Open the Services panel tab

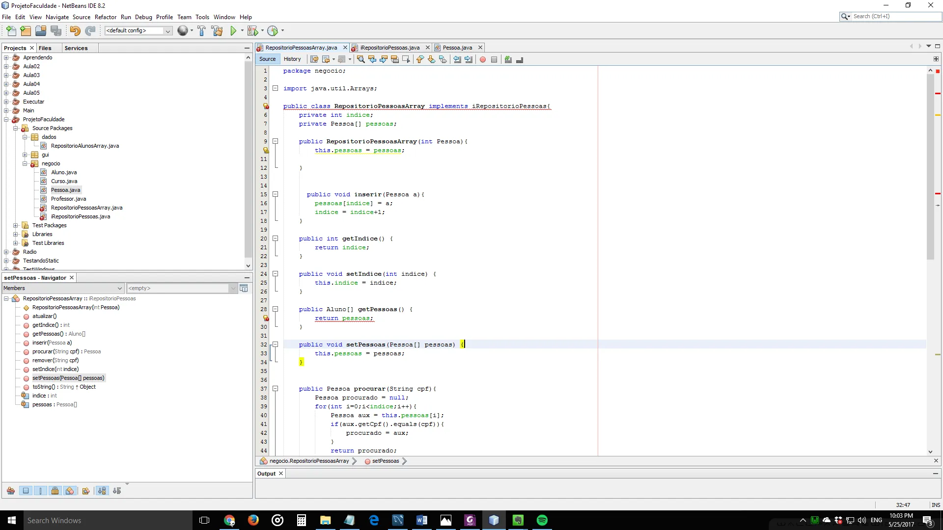[76, 48]
